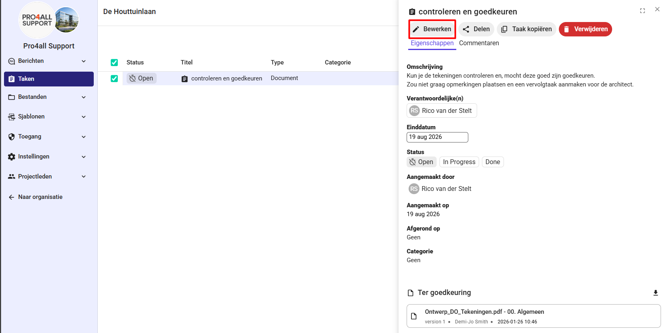This screenshot has height=333, width=663.
Task: Click the Delen share button
Action: (476, 29)
